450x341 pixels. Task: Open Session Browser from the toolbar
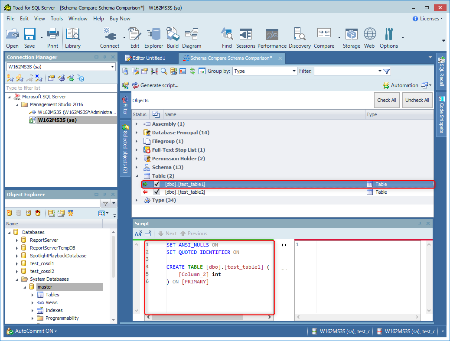click(245, 38)
